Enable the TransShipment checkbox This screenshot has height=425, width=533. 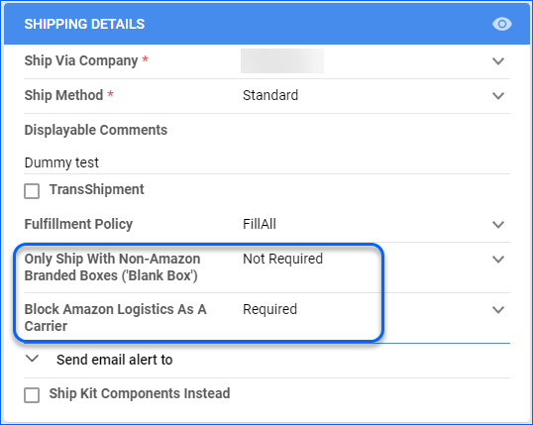[32, 191]
